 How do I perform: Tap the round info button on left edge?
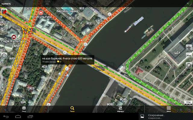[x=4, y=56]
